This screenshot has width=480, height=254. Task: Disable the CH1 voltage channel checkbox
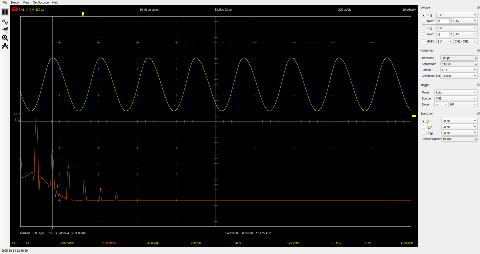coord(423,15)
